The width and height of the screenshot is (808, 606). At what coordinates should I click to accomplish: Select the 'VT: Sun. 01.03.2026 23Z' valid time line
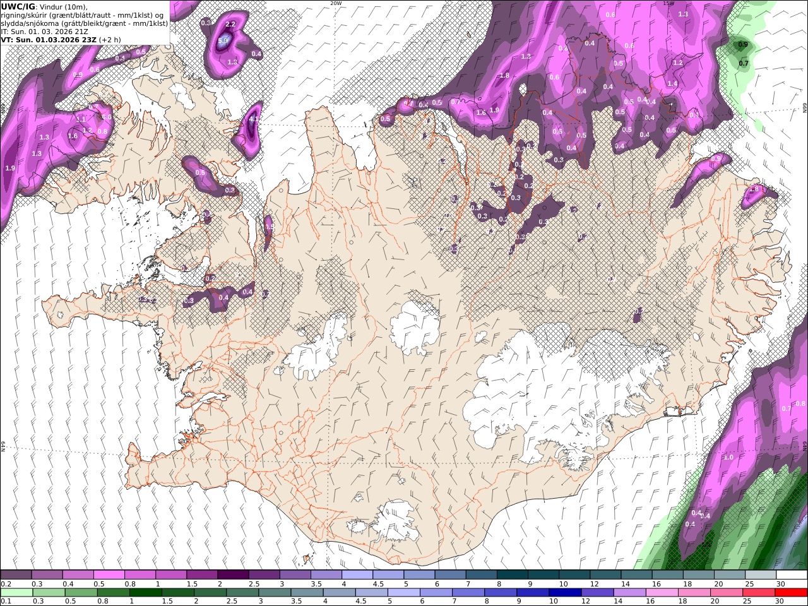pos(49,39)
